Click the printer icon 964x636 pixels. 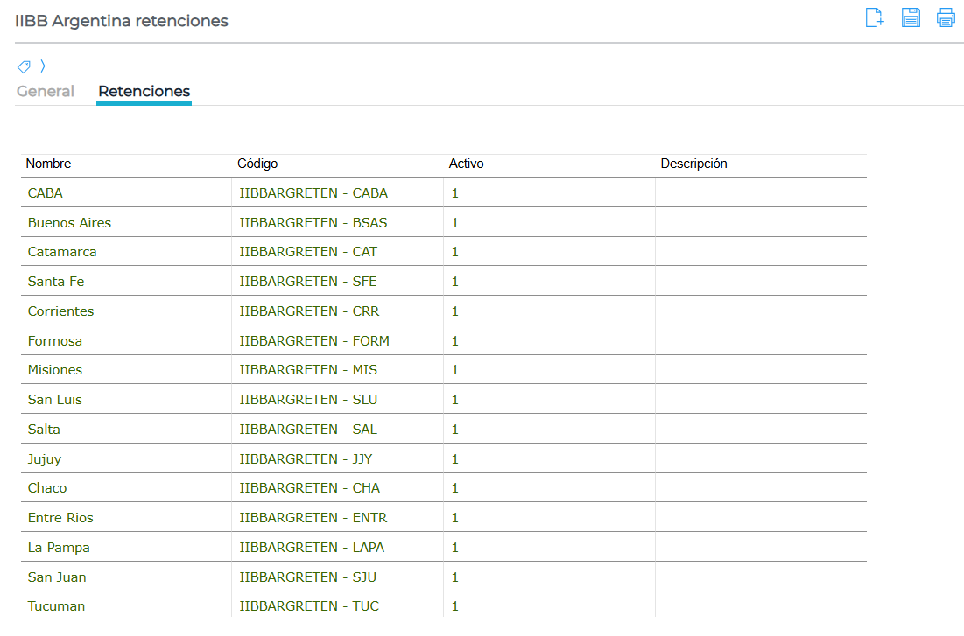point(946,17)
